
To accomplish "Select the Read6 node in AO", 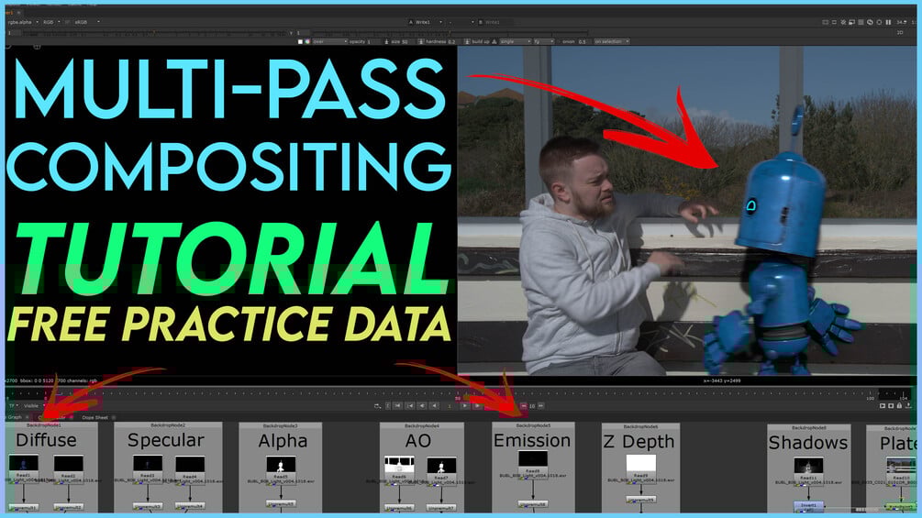I will (x=399, y=469).
